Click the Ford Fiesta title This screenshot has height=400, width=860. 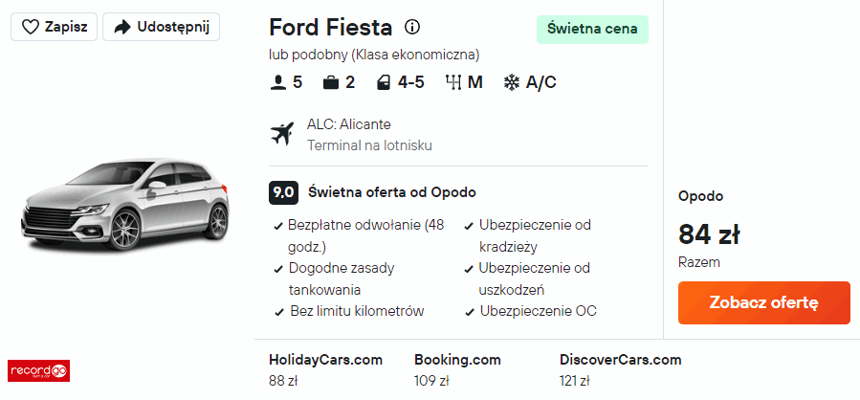(331, 27)
